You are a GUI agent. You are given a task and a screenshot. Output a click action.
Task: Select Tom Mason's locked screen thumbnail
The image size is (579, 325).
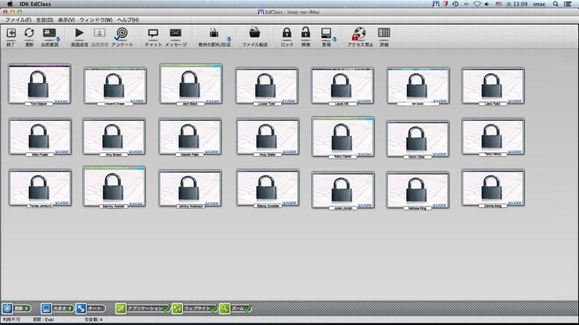(39, 83)
